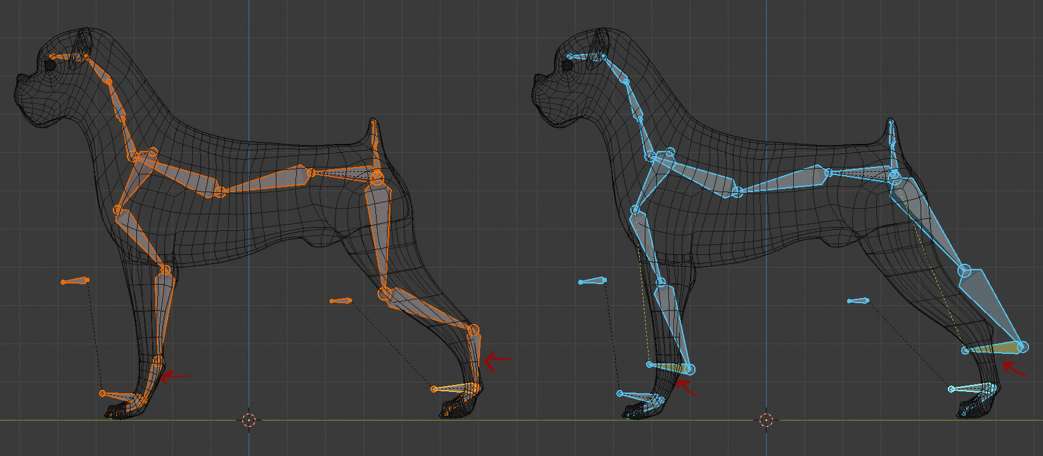The image size is (1043, 456).
Task: Select the orange rear leg pole target bone
Action: point(340,301)
